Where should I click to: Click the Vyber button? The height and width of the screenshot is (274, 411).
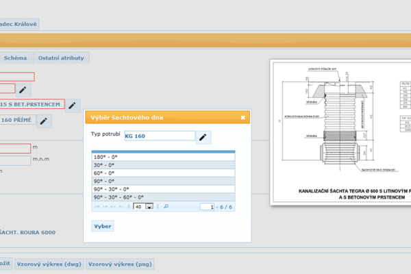(103, 226)
